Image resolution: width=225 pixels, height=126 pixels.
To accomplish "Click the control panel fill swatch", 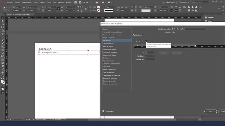I will 98,7.
